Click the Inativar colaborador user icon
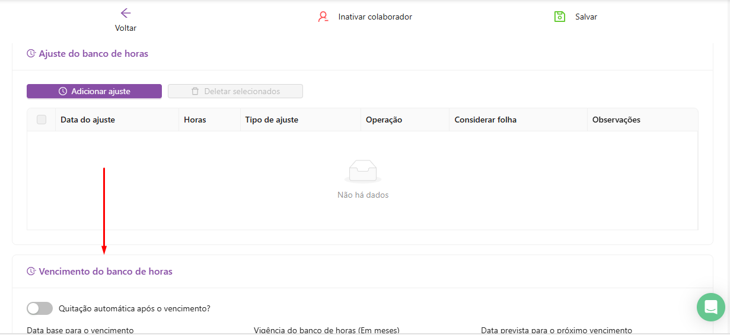 (323, 17)
